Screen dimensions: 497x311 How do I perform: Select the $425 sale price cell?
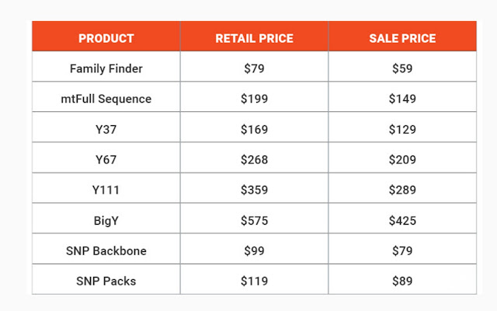402,221
